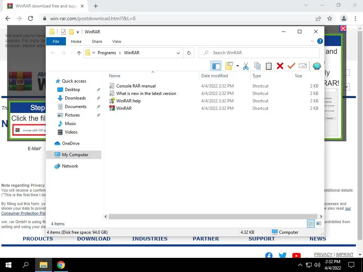Open the File ribbon tab
363x272 pixels.
tap(56, 41)
